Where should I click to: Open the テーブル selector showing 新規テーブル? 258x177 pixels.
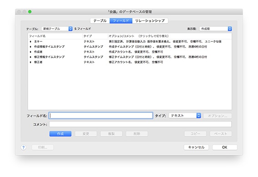point(57,29)
